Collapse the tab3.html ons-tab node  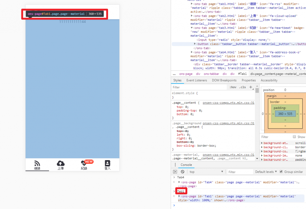(192, 28)
